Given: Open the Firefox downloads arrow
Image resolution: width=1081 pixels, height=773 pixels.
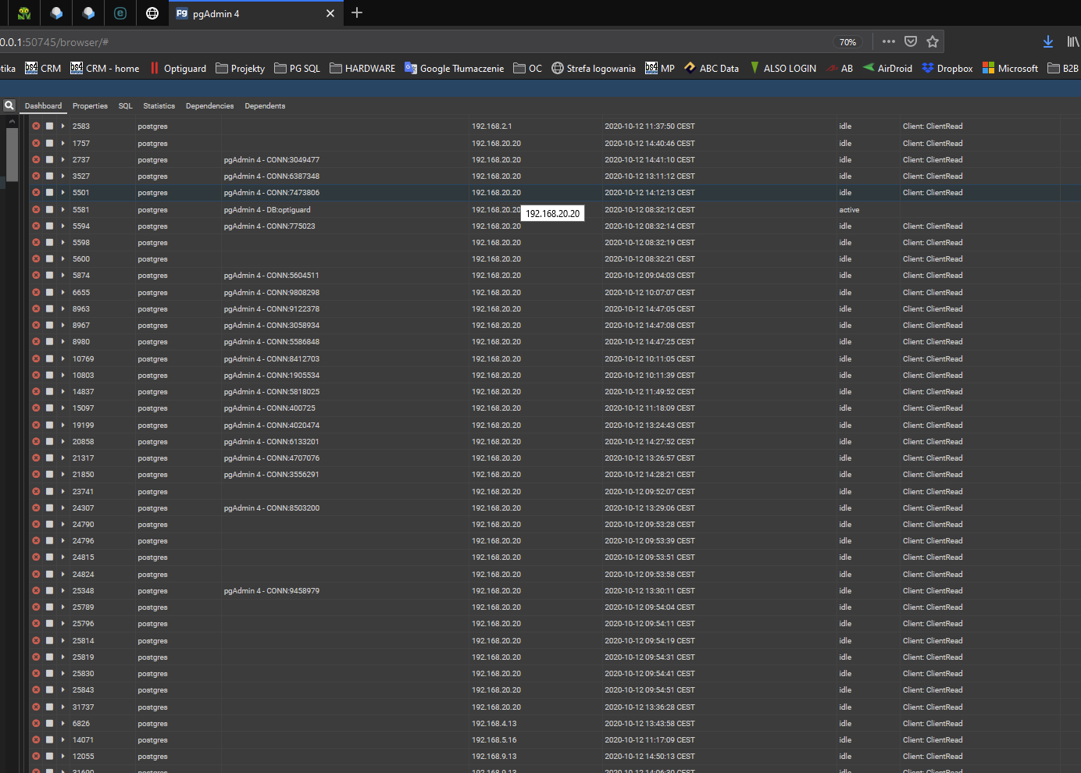Looking at the screenshot, I should click(x=1048, y=41).
